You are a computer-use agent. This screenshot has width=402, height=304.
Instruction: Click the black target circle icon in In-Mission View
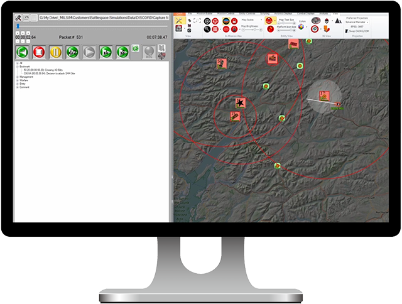pyautogui.click(x=207, y=21)
